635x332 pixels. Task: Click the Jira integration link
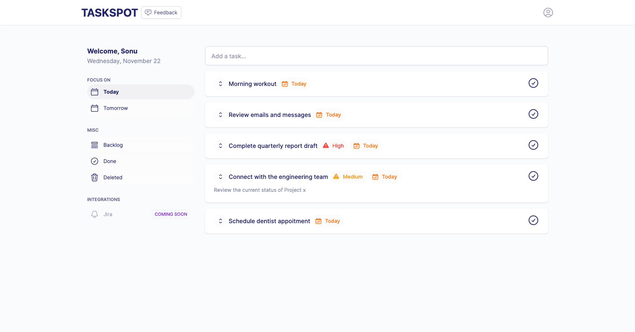pos(107,214)
